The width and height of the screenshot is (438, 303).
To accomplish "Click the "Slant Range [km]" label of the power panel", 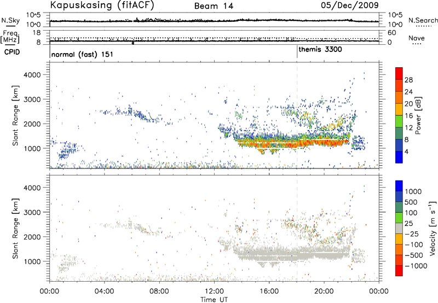I will 15,115.
